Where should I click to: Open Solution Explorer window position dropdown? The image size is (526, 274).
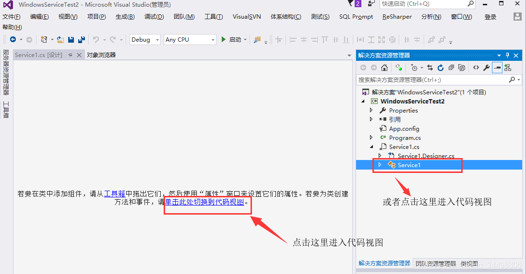pos(499,55)
